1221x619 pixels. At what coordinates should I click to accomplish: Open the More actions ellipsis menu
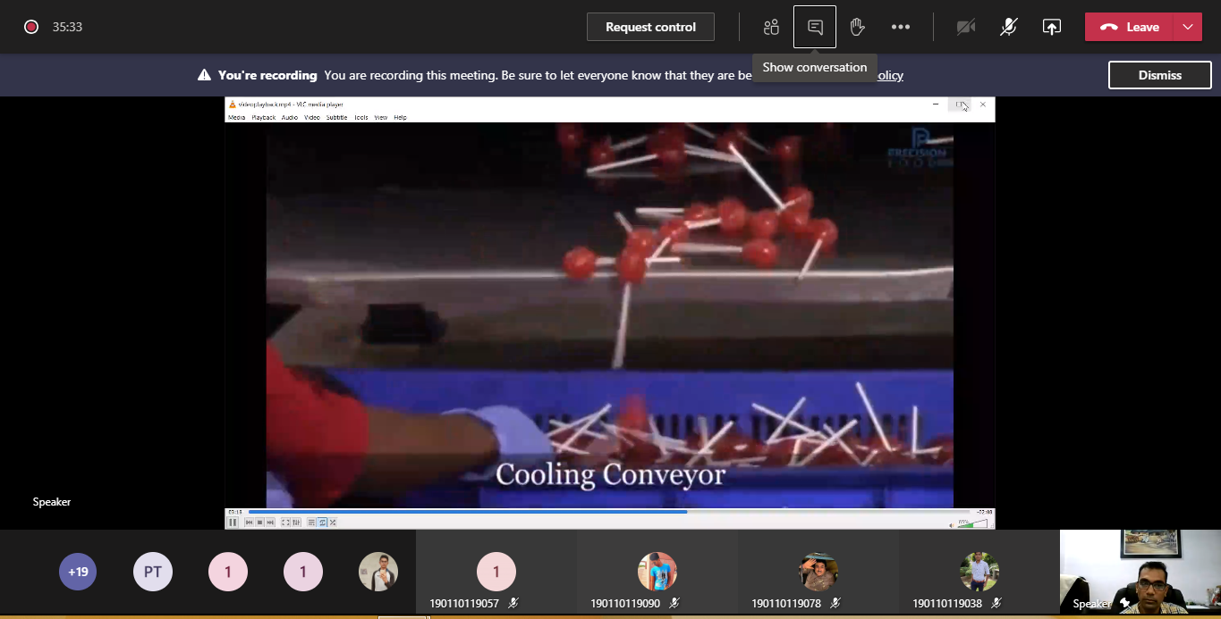[901, 27]
